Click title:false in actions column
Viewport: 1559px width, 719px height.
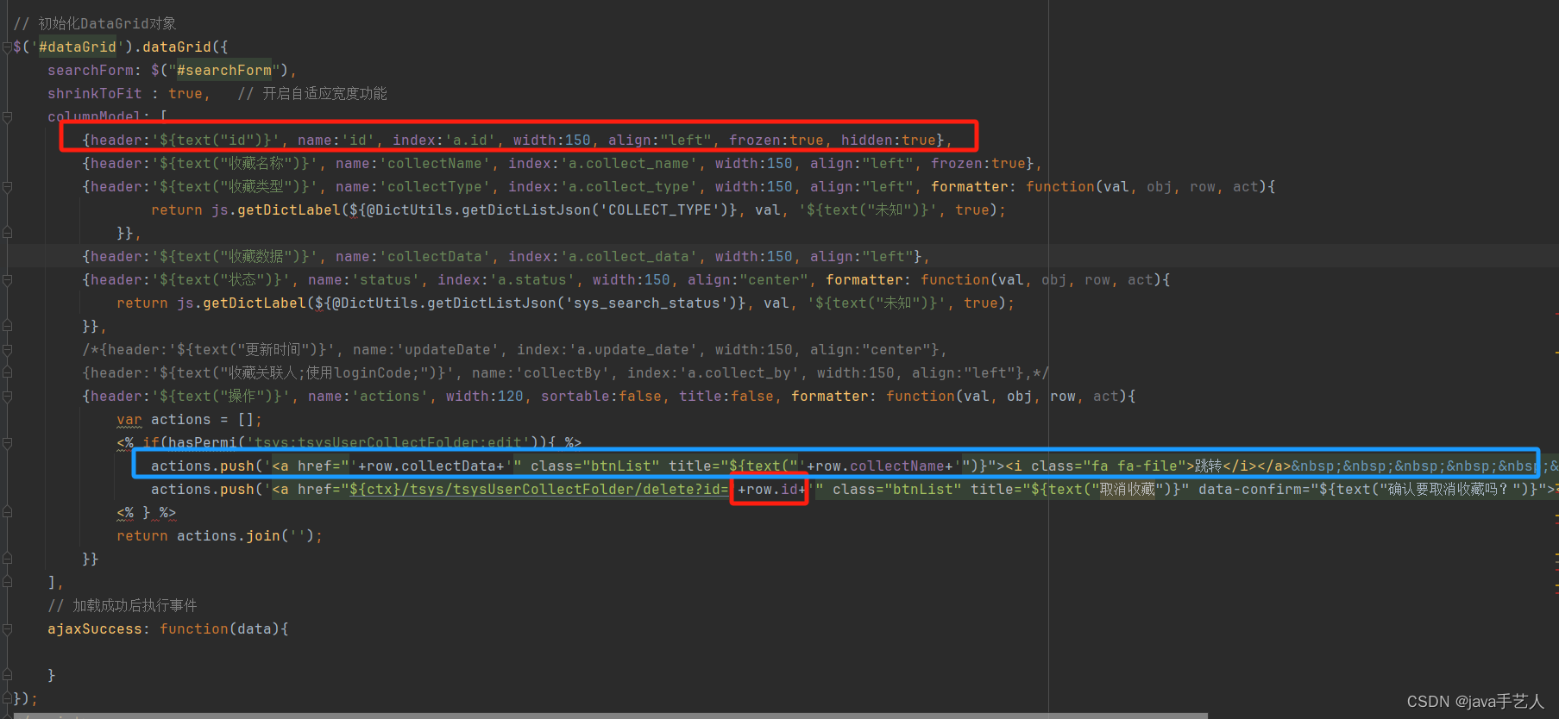[726, 396]
